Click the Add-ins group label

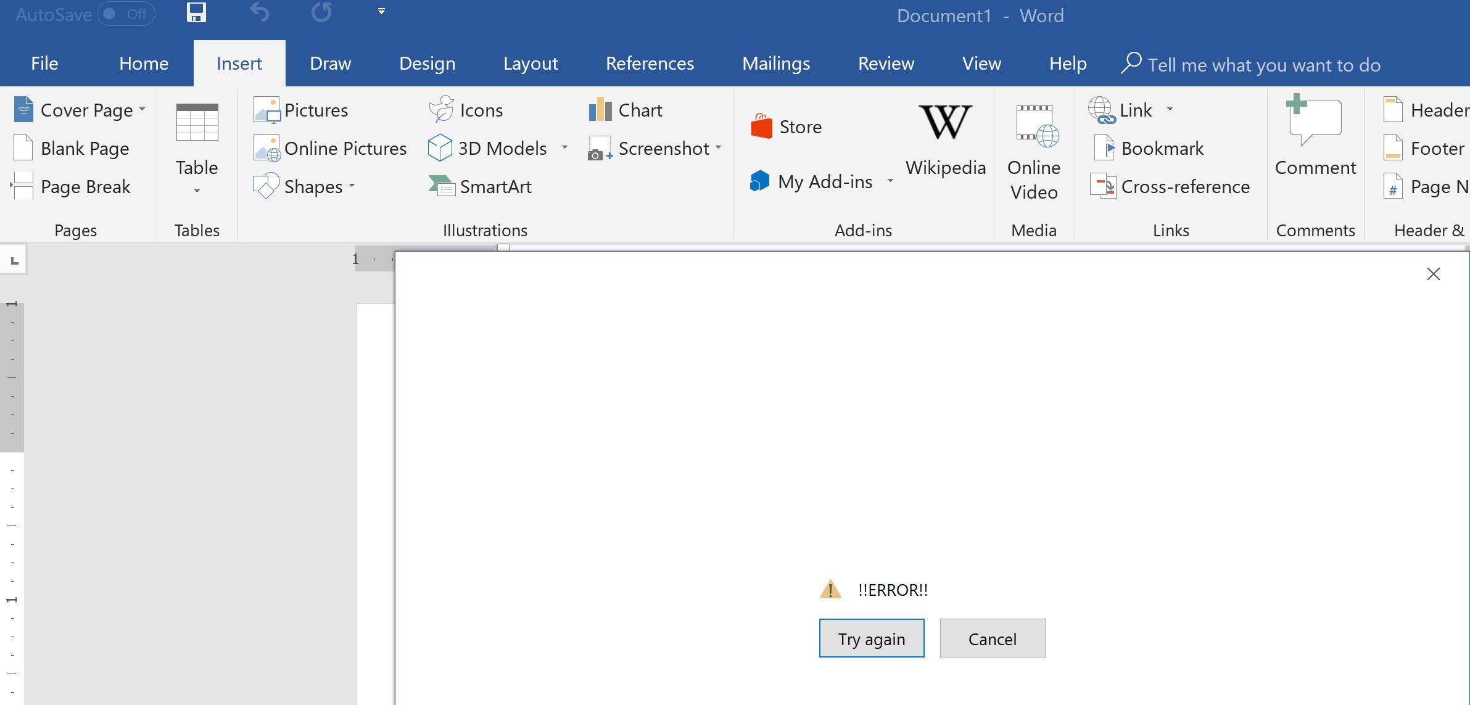pos(863,230)
